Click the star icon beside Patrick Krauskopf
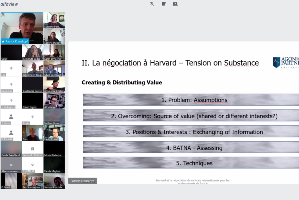This screenshot has height=200, width=299. [3, 41]
